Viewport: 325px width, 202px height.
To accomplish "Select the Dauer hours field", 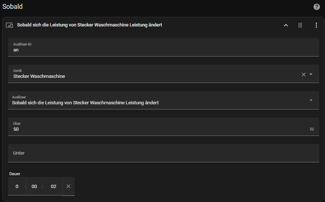I will pyautogui.click(x=17, y=186).
